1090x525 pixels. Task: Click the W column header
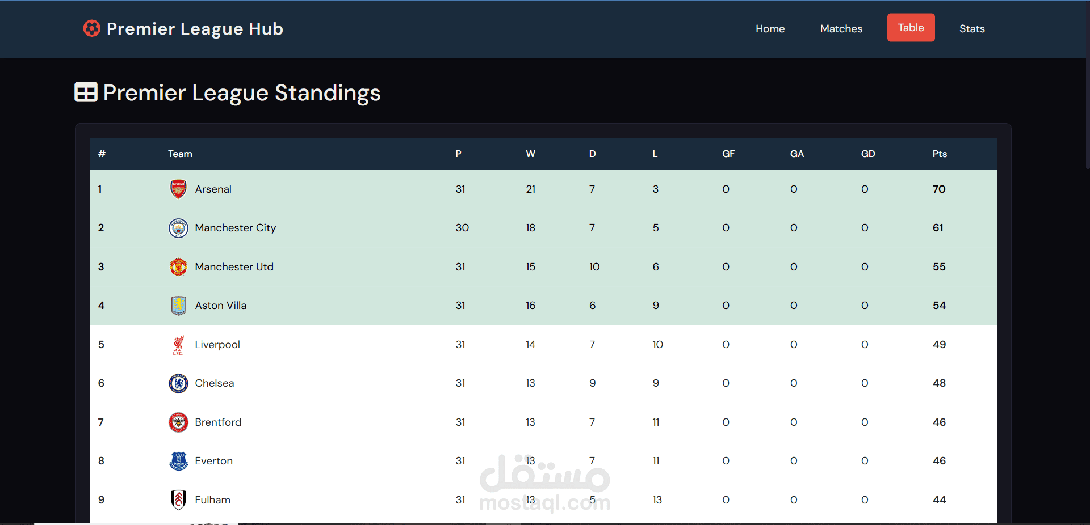coord(530,154)
